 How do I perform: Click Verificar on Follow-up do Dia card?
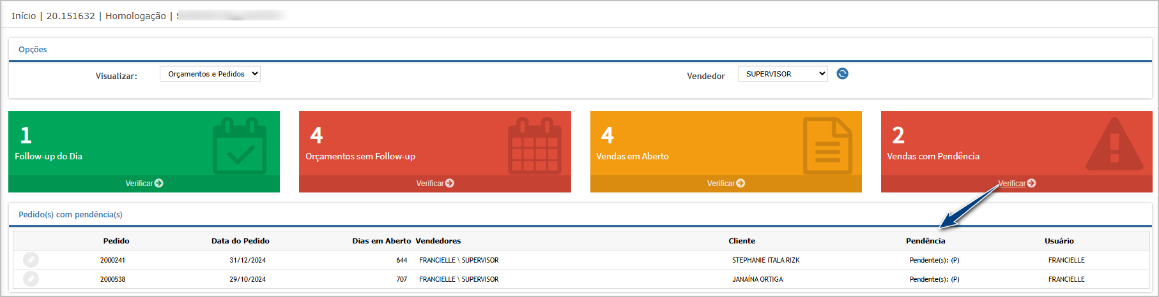coord(144,184)
